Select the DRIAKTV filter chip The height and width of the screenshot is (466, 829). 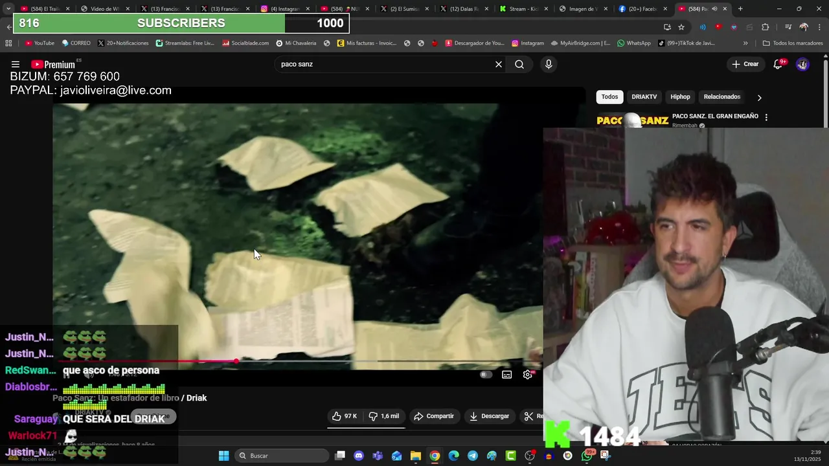pos(644,96)
